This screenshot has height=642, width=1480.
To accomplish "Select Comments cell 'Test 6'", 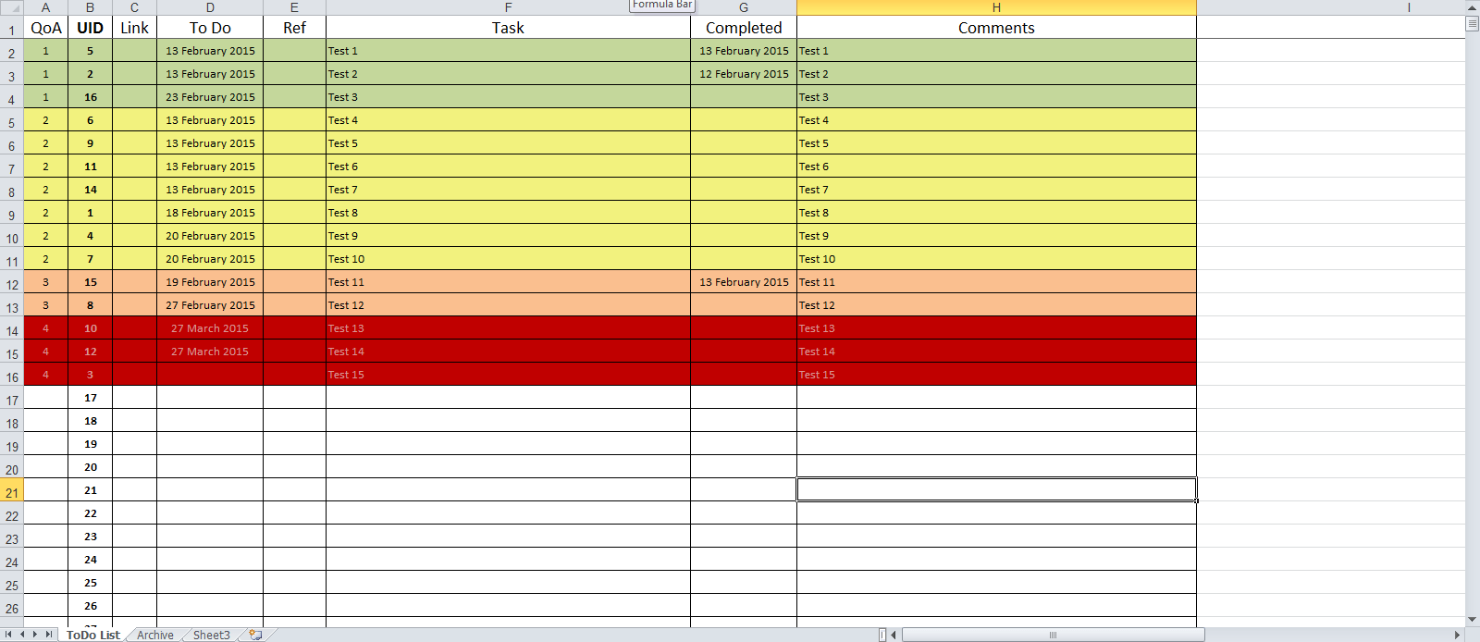I will point(996,167).
